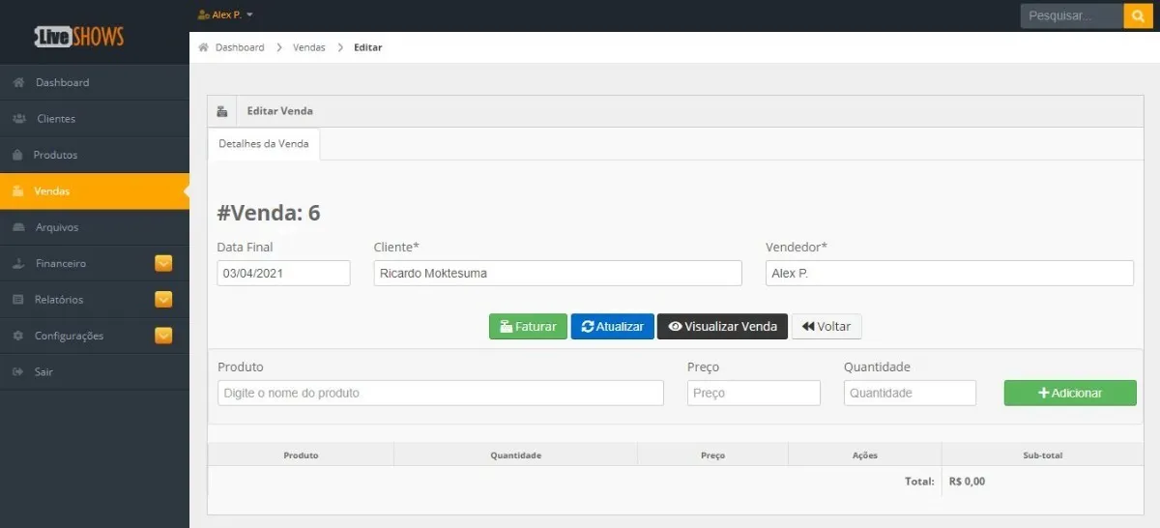Click the Quantidade input field

click(910, 393)
